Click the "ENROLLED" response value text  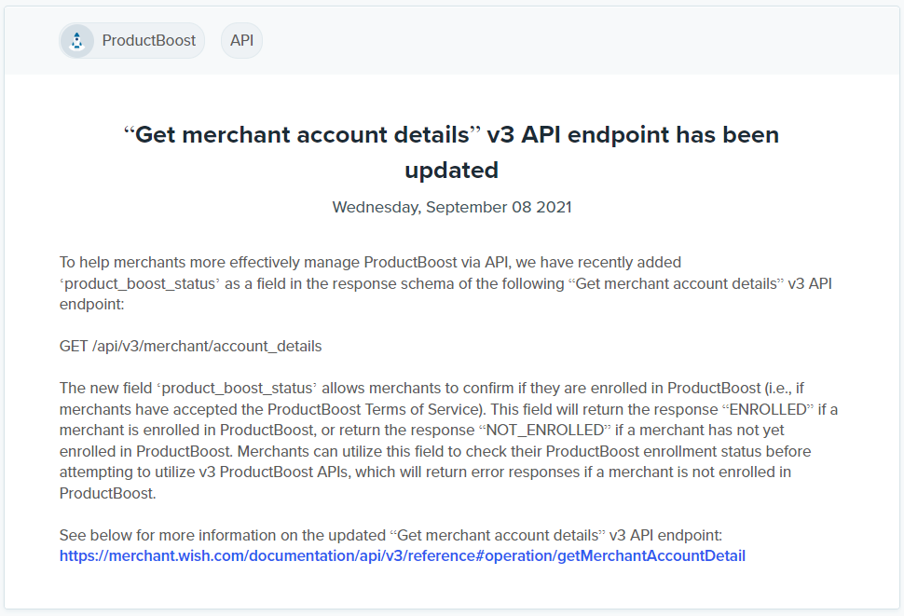(768, 410)
